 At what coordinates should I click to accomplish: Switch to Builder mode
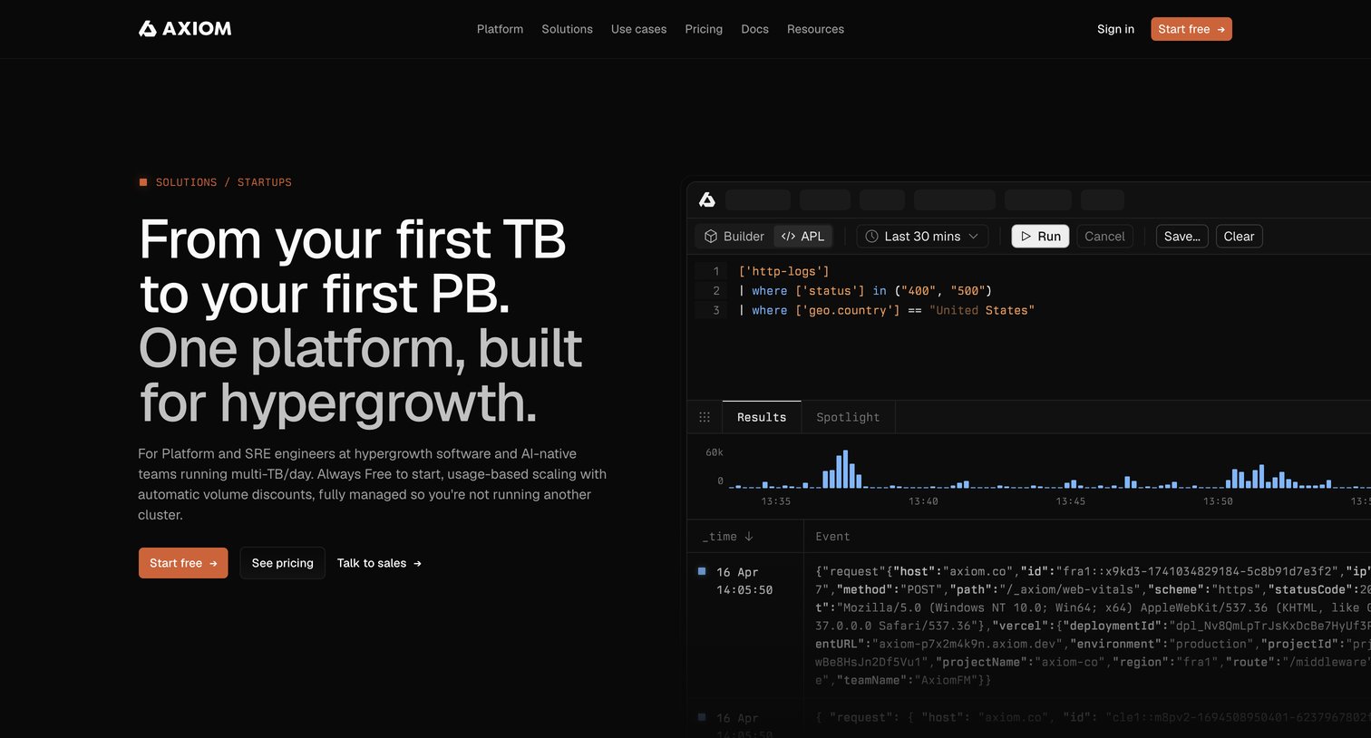734,237
